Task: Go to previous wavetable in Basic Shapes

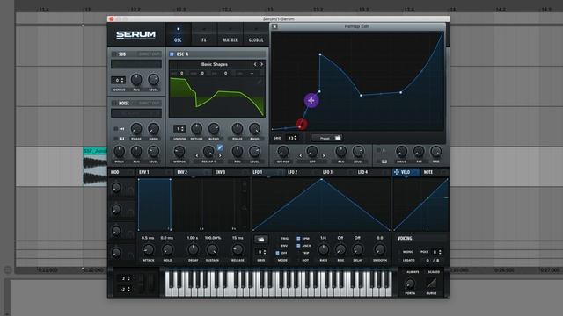Action: pyautogui.click(x=255, y=64)
